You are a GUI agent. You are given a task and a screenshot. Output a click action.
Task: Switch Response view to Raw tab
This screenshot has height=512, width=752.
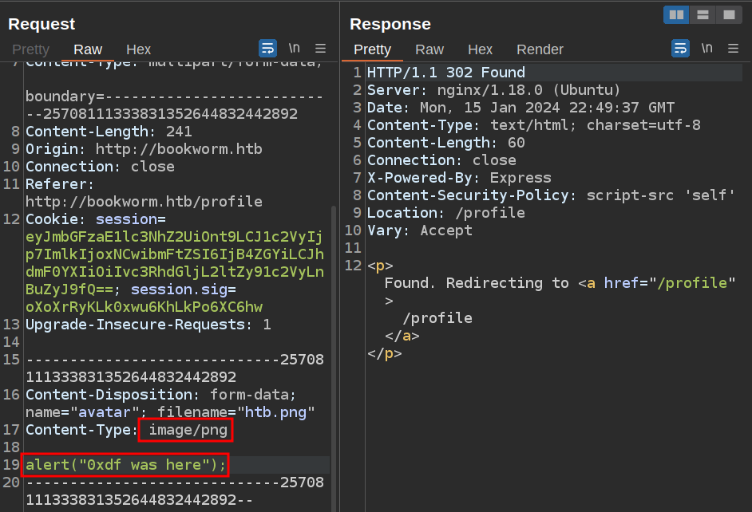tap(429, 49)
